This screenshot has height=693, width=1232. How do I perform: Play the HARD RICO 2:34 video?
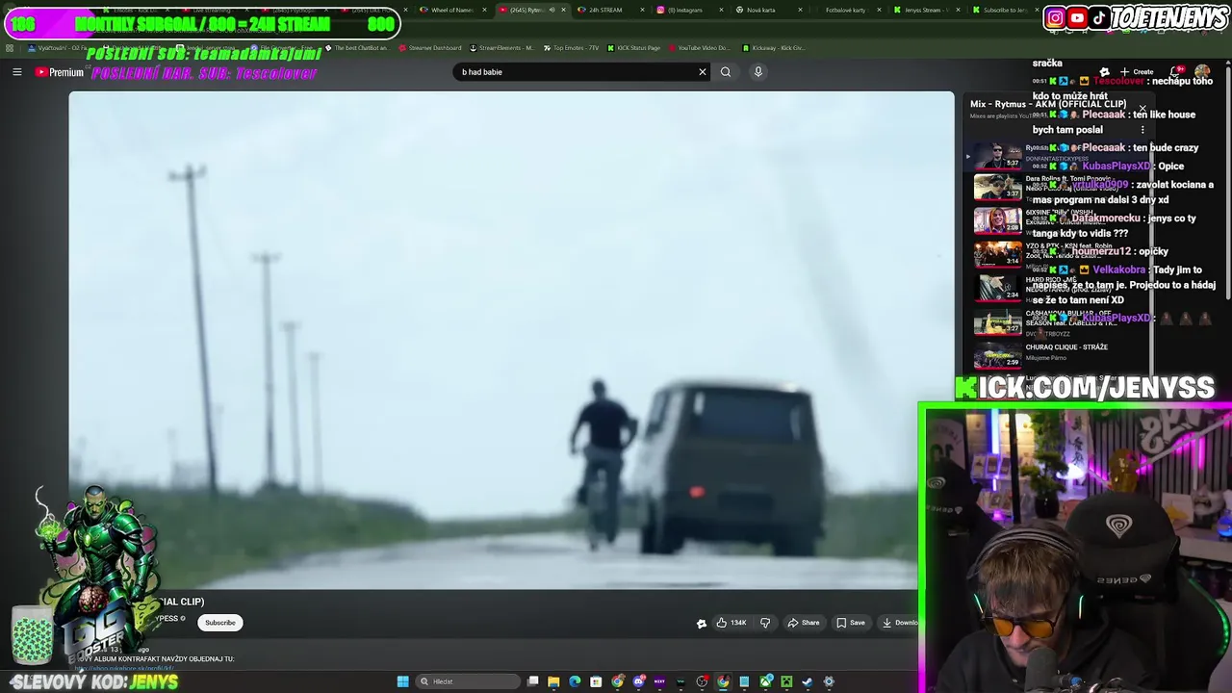click(x=997, y=288)
